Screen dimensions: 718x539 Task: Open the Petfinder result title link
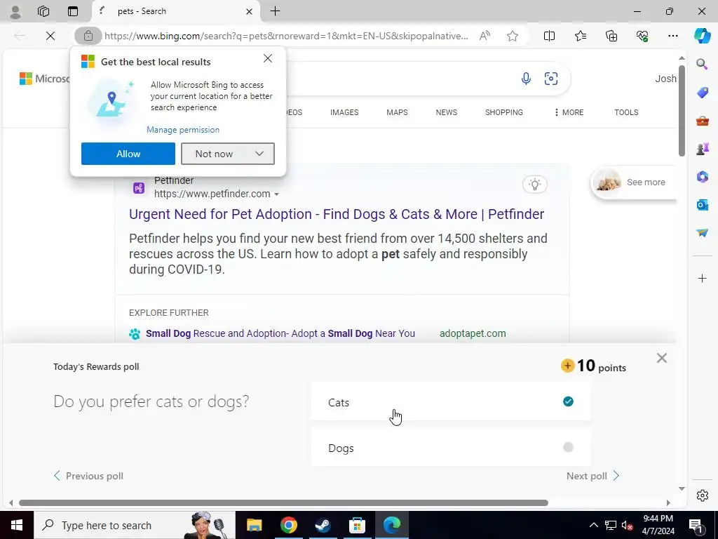tap(337, 214)
